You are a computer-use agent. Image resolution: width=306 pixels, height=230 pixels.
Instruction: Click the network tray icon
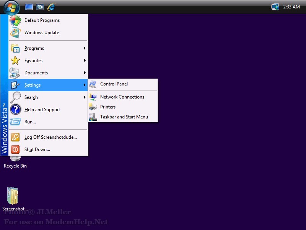click(275, 7)
